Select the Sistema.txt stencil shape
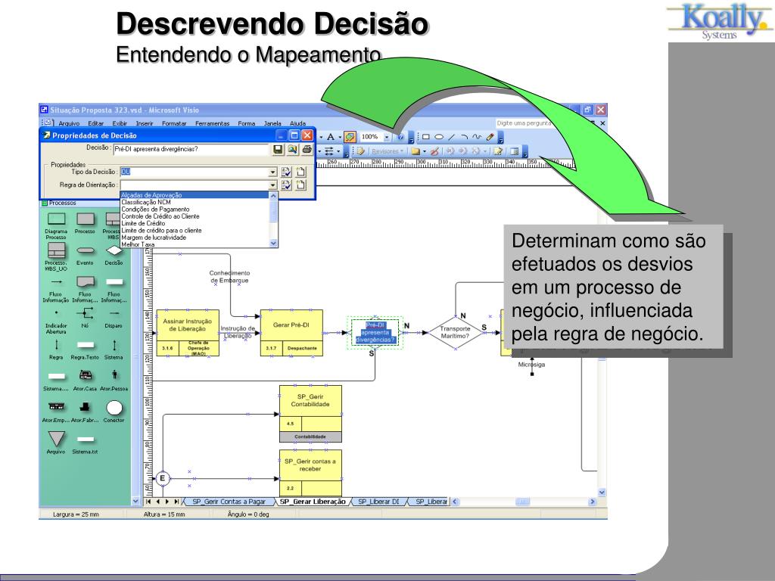This screenshot has height=581, width=775. point(85,440)
